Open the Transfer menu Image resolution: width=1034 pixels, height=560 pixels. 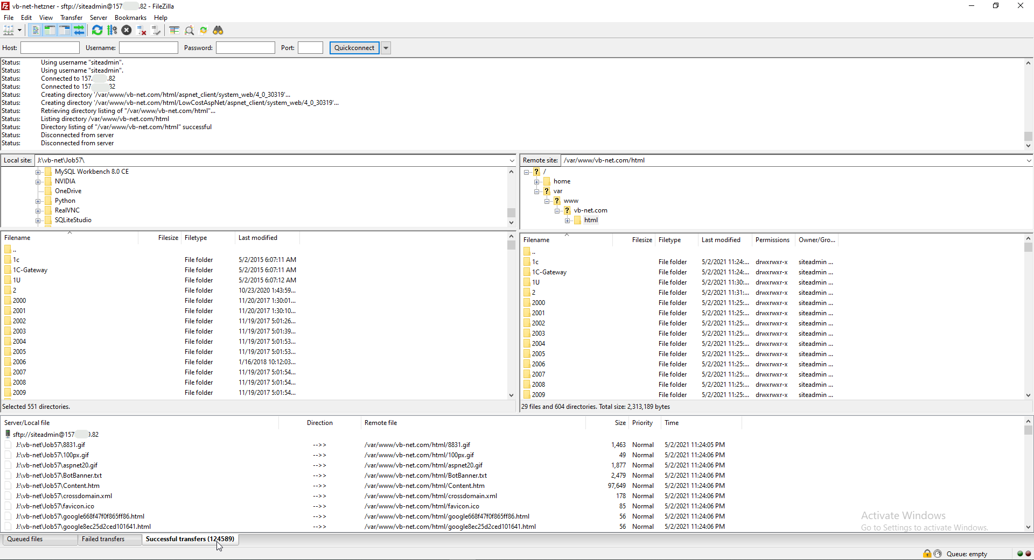pyautogui.click(x=71, y=18)
